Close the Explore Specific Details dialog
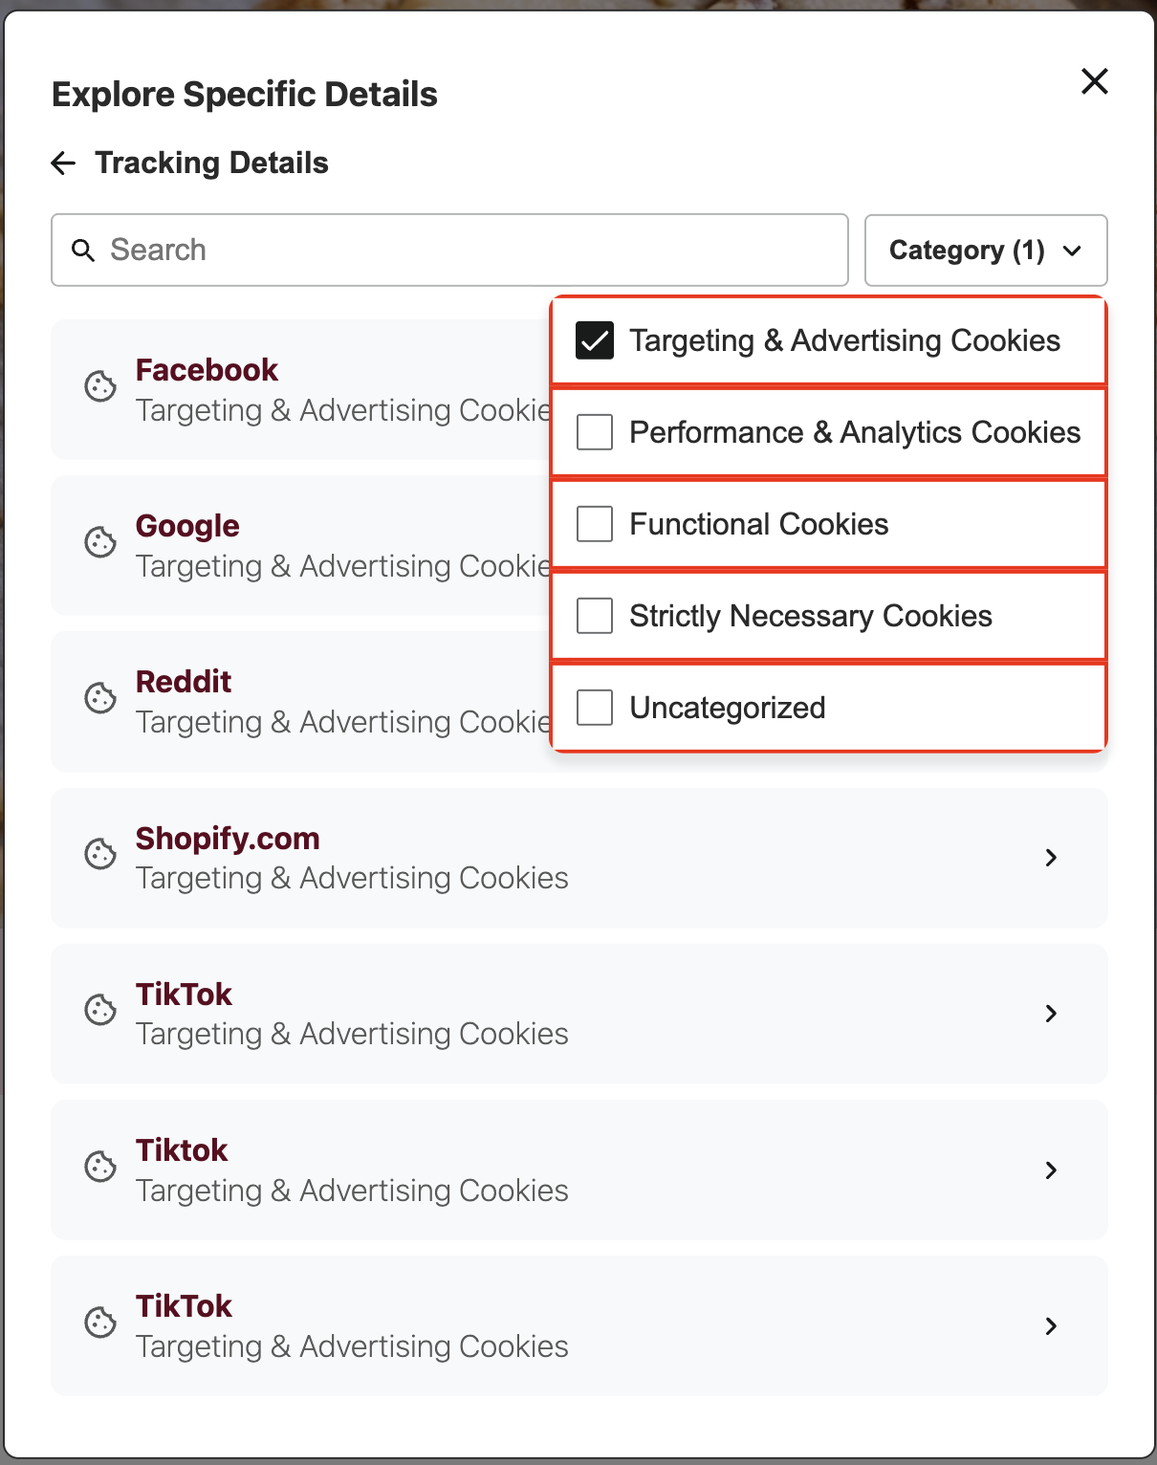The image size is (1157, 1465). coord(1094,82)
